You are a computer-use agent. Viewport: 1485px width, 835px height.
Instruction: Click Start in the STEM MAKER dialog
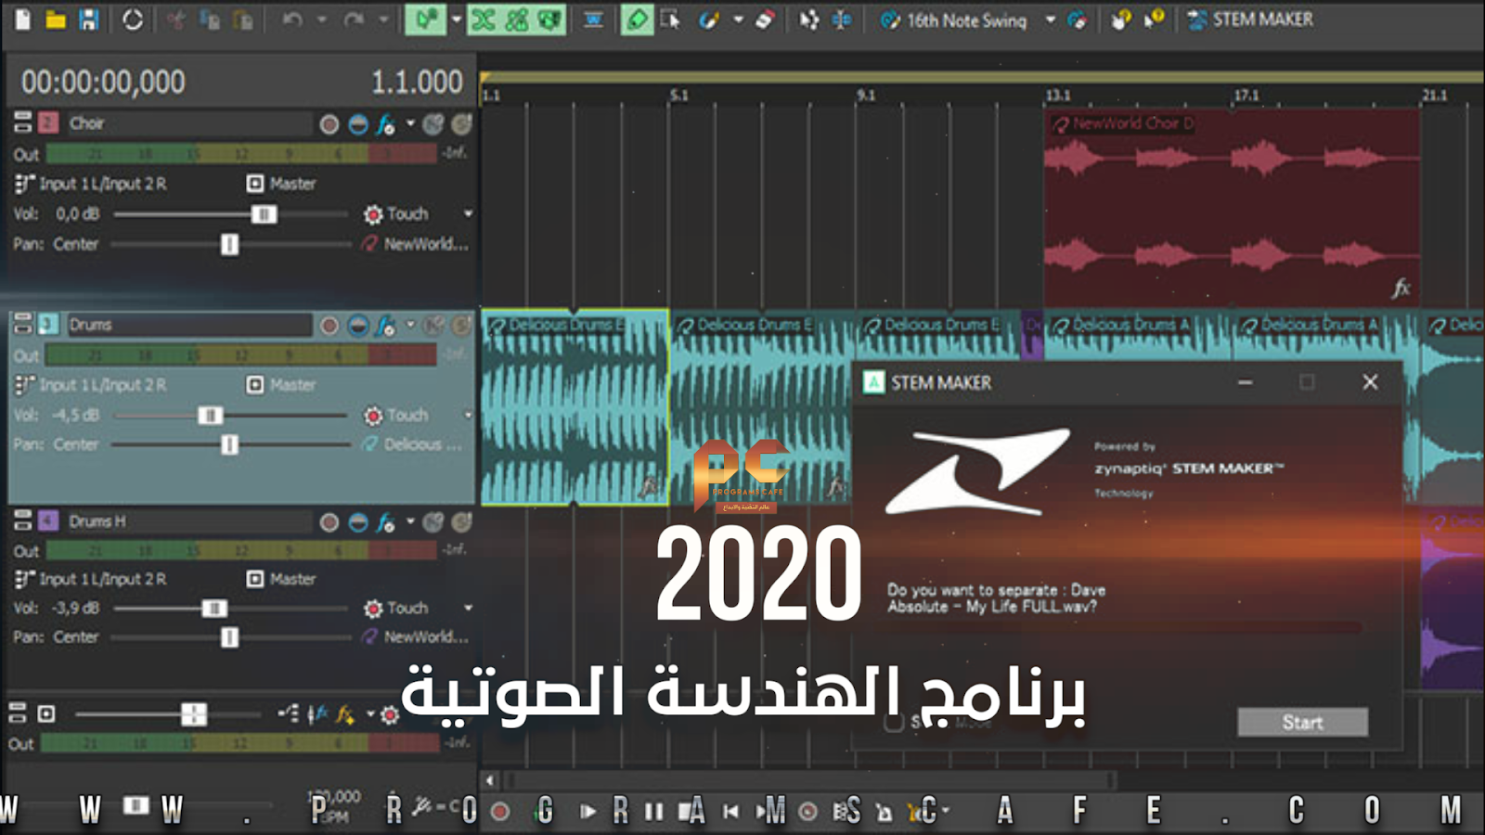tap(1302, 722)
